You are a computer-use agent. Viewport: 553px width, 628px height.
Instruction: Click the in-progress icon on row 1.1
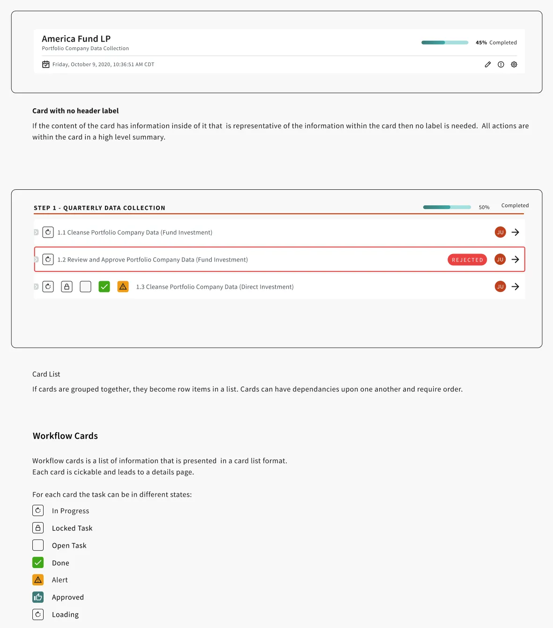[48, 232]
